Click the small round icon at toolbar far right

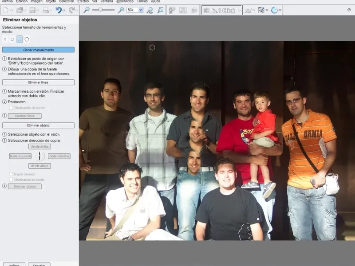[x=349, y=10]
